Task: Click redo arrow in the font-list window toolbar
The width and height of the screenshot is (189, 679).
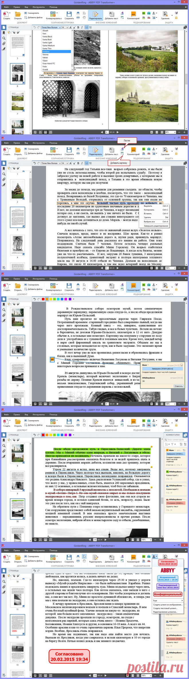Action: [38, 27]
